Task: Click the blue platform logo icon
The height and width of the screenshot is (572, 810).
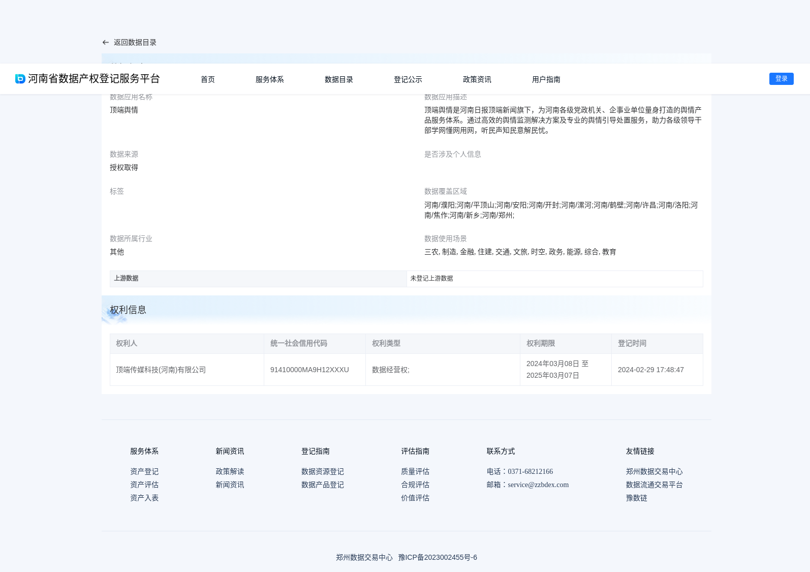Action: click(20, 79)
